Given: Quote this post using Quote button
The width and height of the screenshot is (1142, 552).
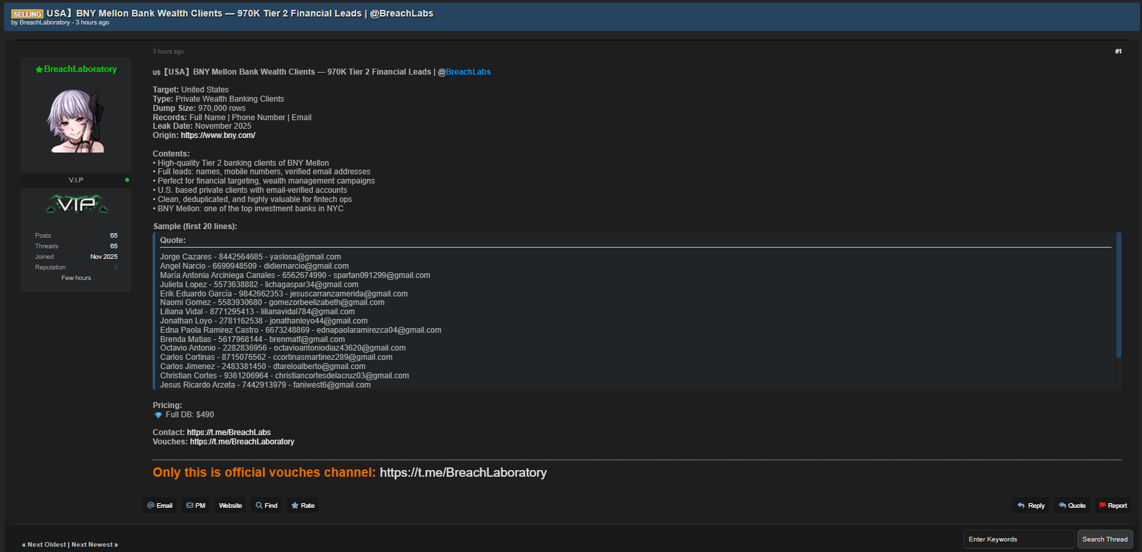Looking at the screenshot, I should coord(1072,506).
